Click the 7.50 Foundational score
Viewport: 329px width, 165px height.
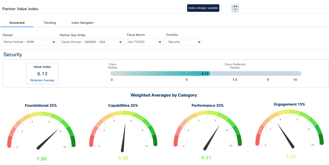[41, 159]
